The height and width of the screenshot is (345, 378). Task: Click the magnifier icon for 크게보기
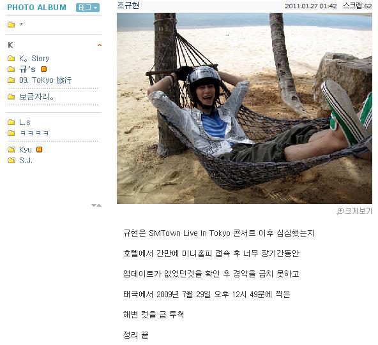[340, 211]
